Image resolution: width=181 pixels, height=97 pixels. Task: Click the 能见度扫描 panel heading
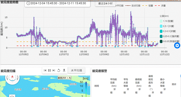(x=8, y=71)
